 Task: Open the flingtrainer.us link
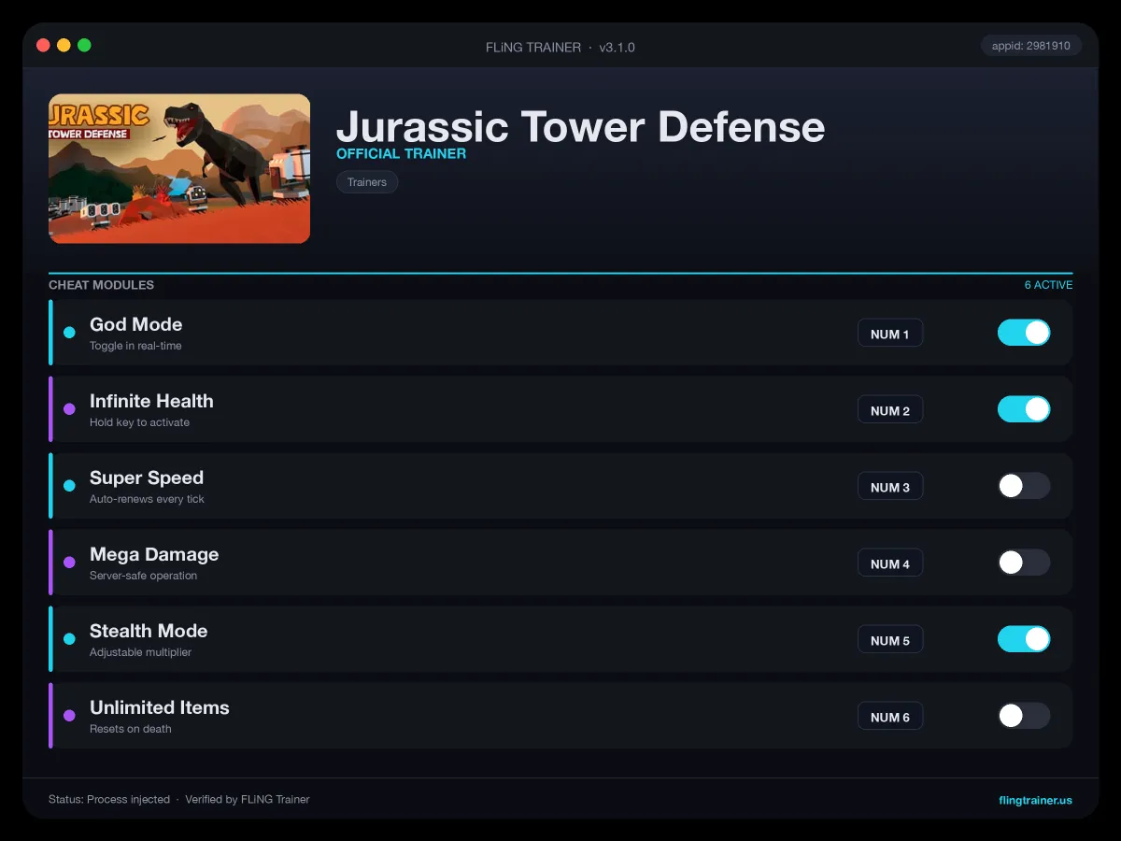1035,800
